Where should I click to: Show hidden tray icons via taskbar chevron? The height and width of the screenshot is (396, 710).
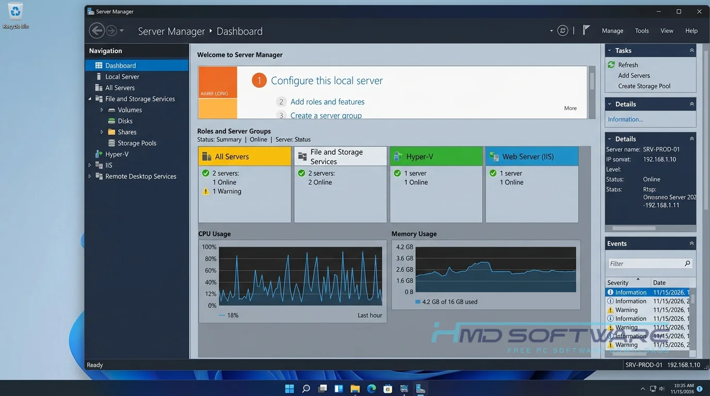pos(642,389)
